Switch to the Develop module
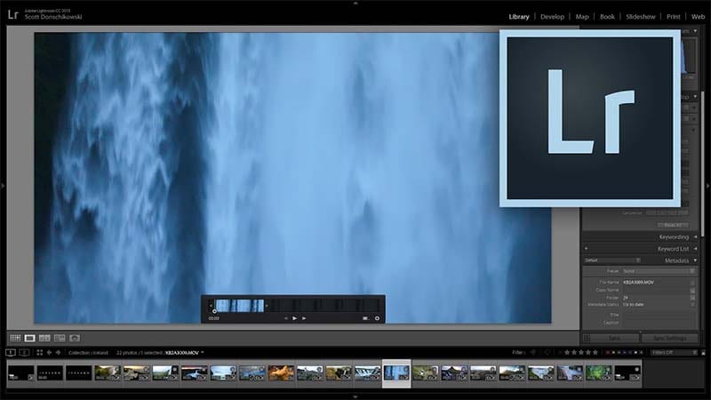 (x=552, y=17)
